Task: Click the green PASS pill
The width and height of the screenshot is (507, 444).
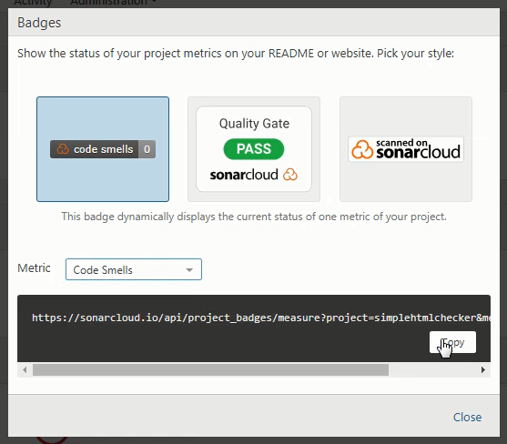Action: (254, 149)
